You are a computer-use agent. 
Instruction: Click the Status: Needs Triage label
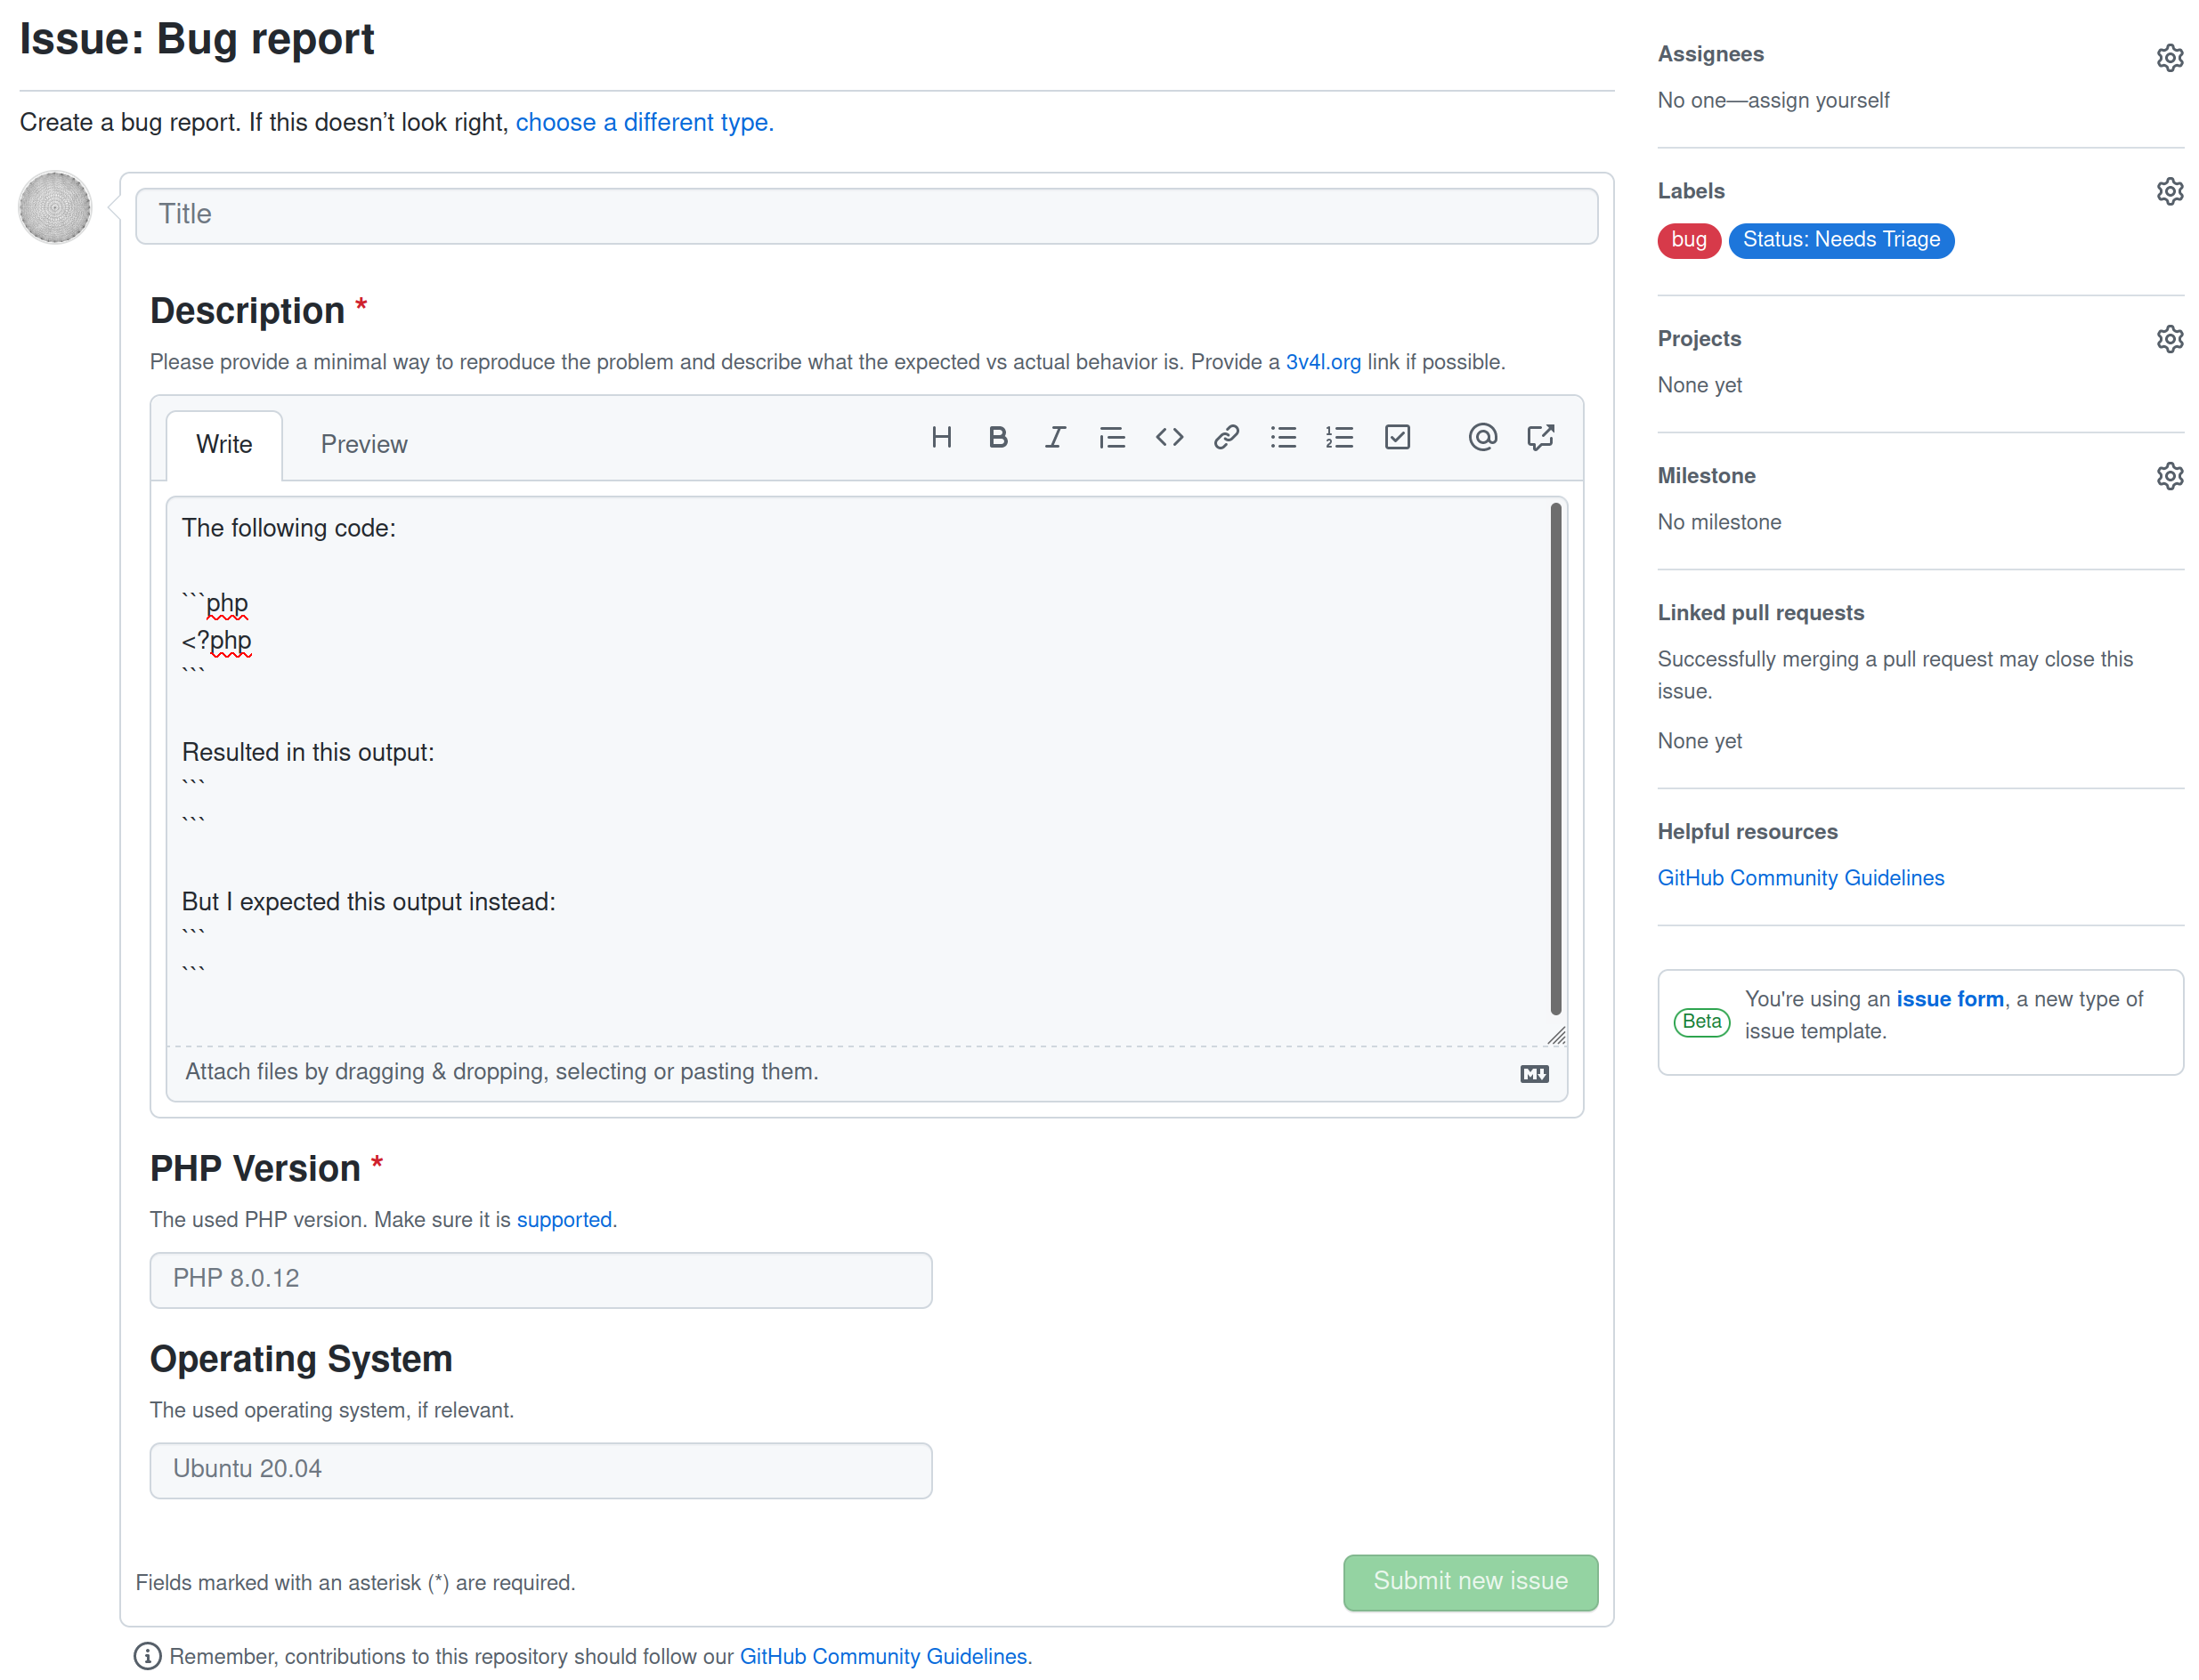[1841, 240]
